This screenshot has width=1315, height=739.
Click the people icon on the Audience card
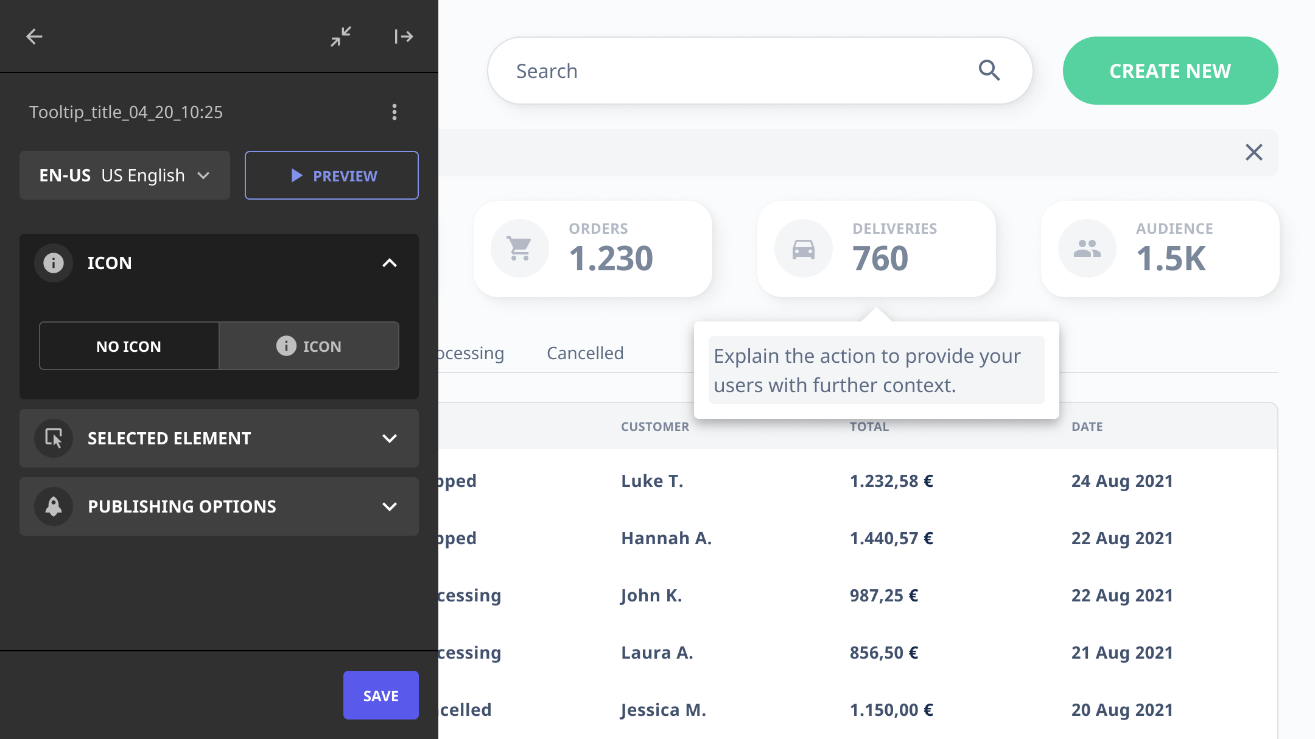coord(1087,248)
